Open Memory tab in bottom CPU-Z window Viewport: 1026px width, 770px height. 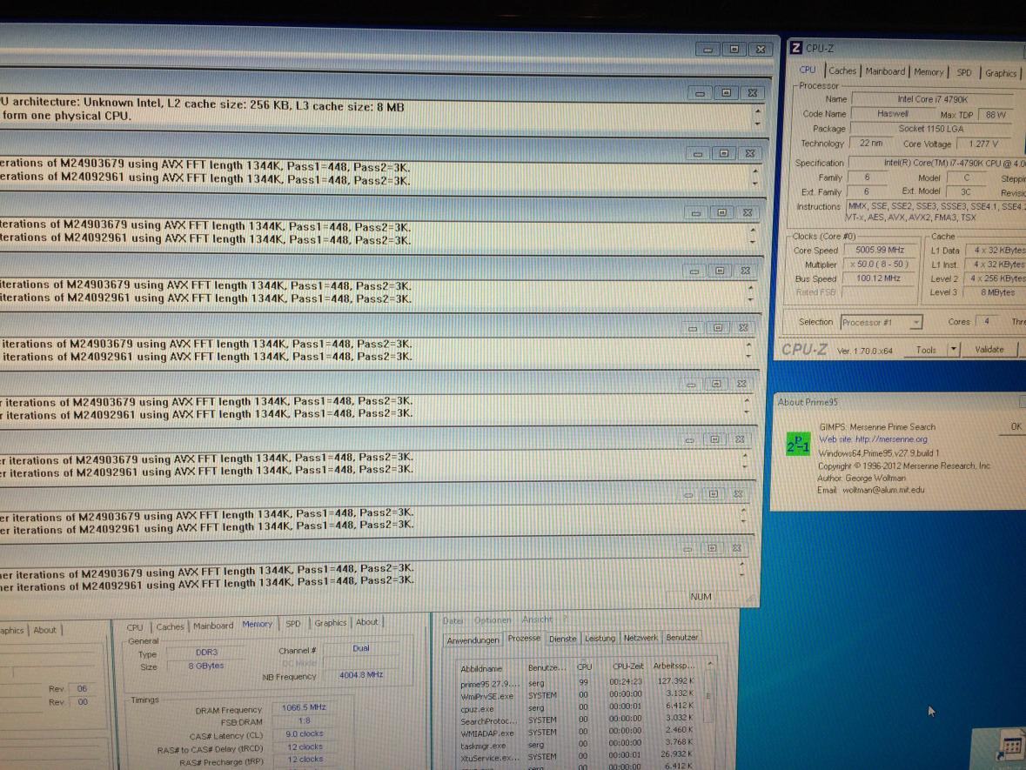tap(258, 624)
